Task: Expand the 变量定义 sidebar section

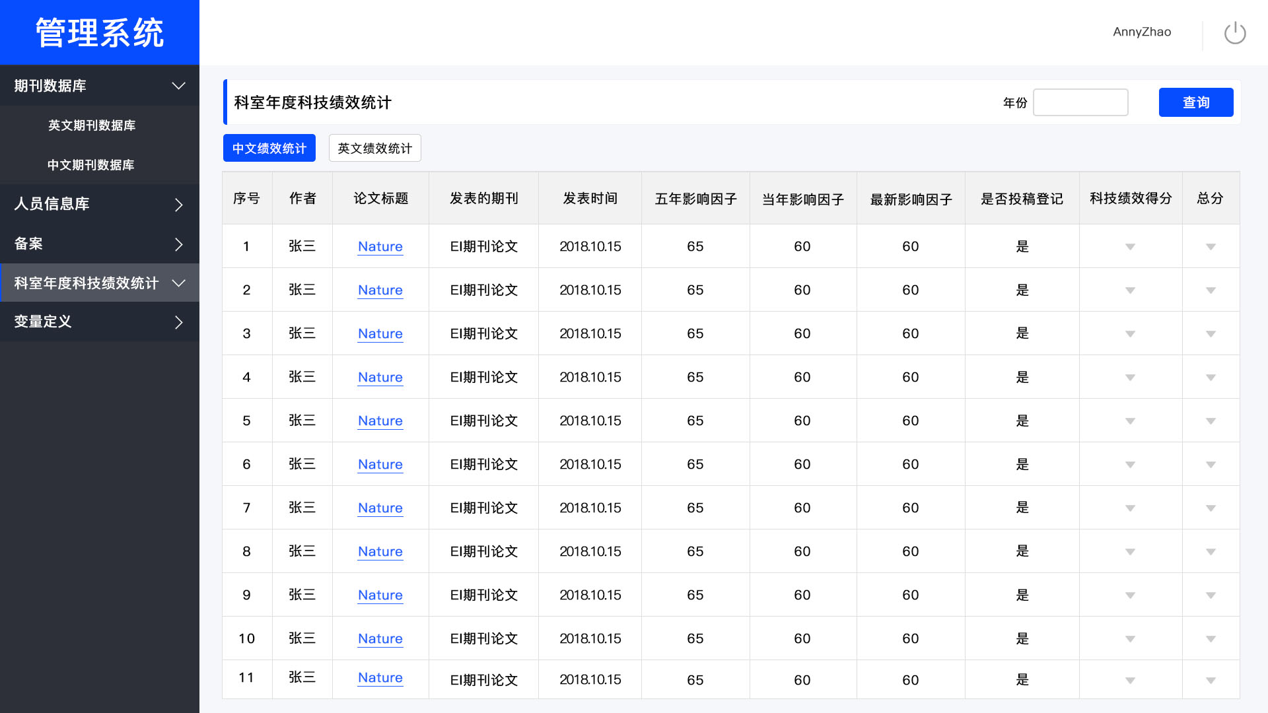Action: 178,322
